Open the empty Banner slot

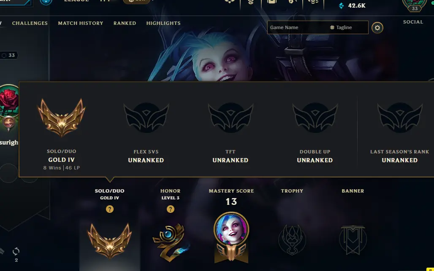coord(353,240)
